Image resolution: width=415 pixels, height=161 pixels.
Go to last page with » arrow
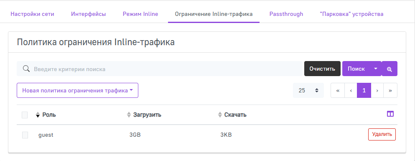[390, 90]
